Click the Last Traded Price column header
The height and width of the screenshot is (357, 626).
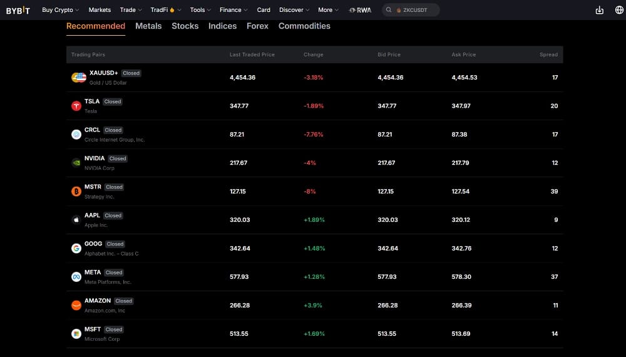coord(252,54)
